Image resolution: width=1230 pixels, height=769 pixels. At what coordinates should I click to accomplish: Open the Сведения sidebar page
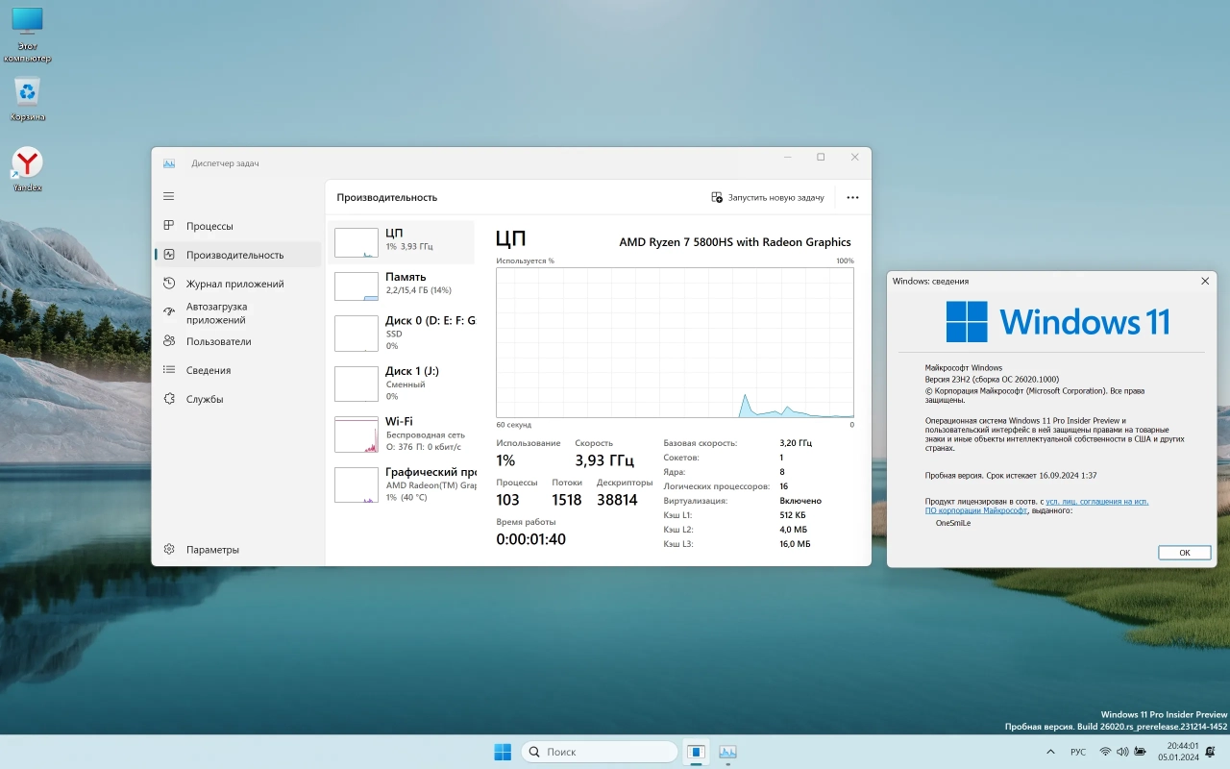[x=237, y=370]
